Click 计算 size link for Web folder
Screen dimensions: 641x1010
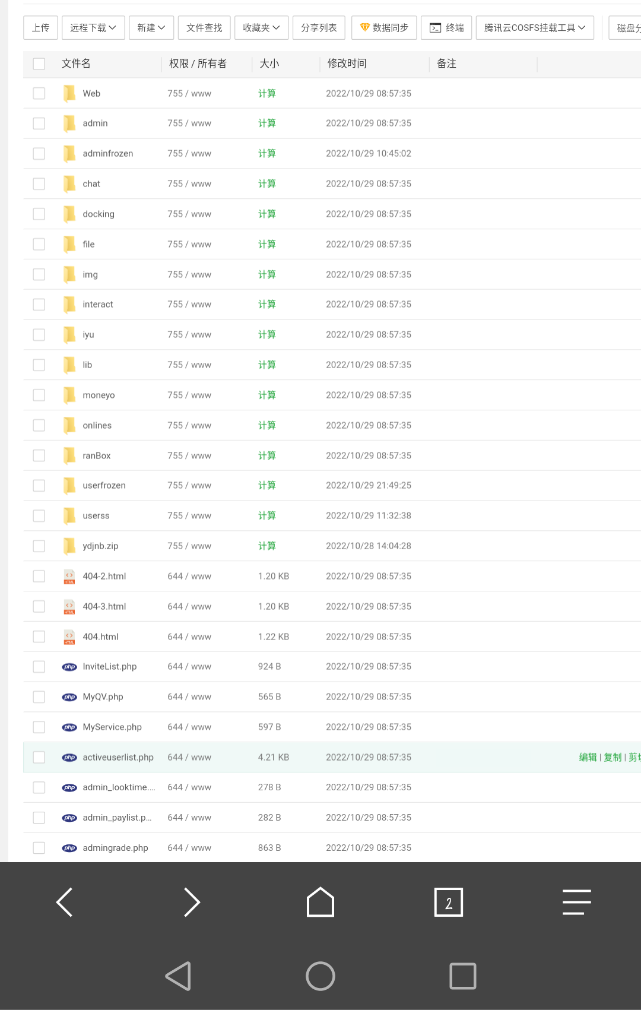coord(266,94)
